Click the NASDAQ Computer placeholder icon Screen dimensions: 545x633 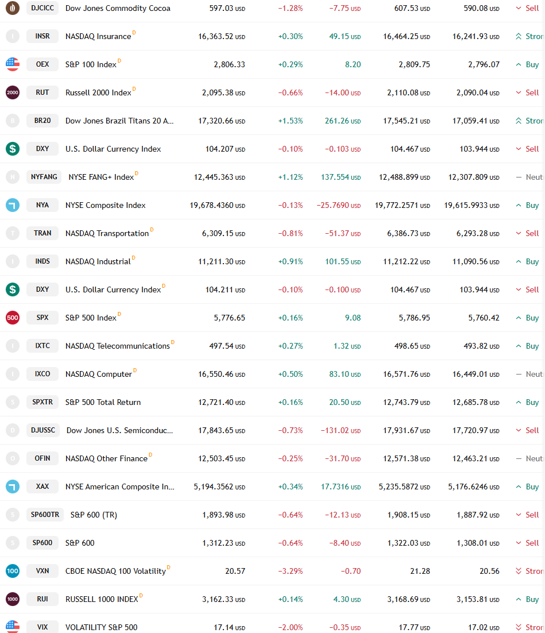(13, 374)
